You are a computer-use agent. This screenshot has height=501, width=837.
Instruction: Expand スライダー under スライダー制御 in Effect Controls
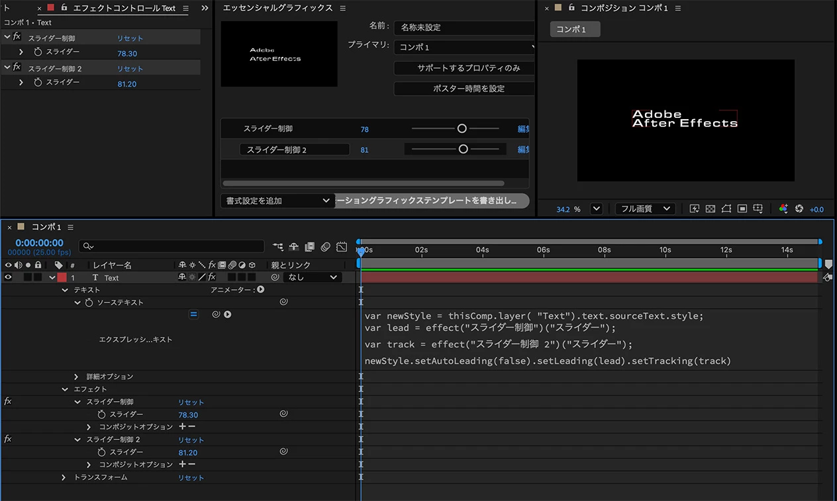[x=21, y=52]
